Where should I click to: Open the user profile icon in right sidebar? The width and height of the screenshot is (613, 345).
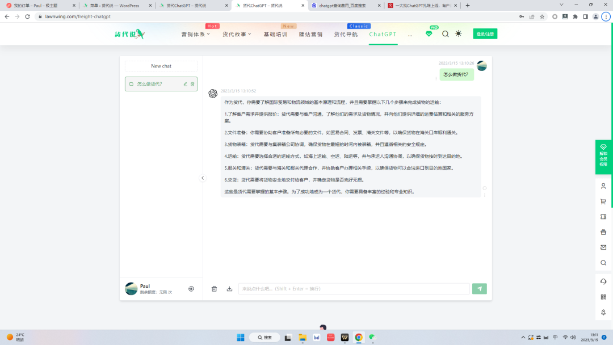(603, 186)
